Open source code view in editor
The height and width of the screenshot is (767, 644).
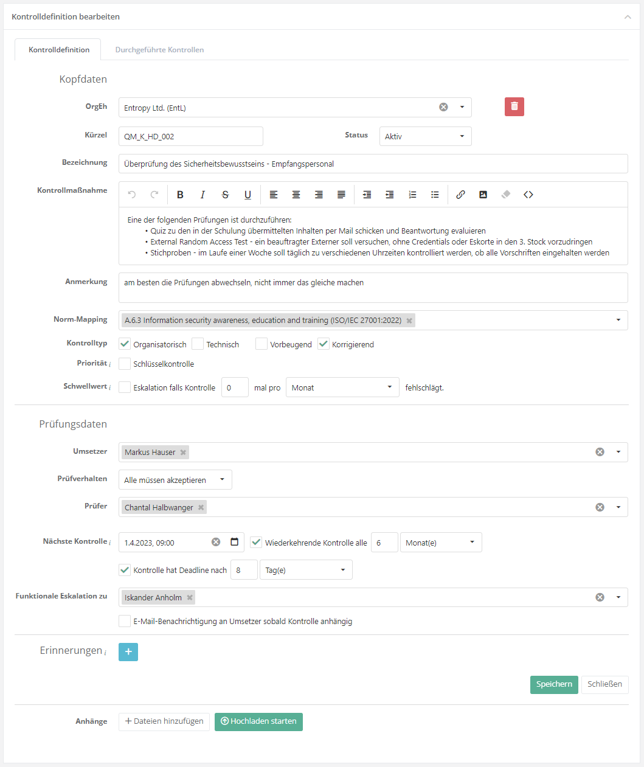click(x=528, y=195)
